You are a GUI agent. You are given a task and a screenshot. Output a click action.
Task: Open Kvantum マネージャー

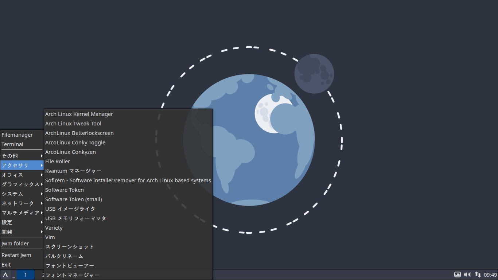point(128,171)
